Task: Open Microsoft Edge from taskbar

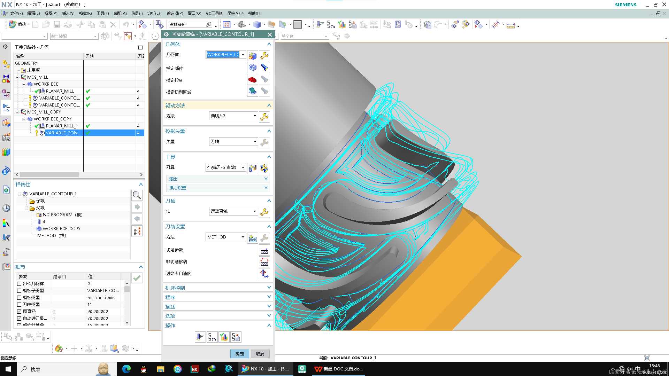Action: pyautogui.click(x=126, y=369)
